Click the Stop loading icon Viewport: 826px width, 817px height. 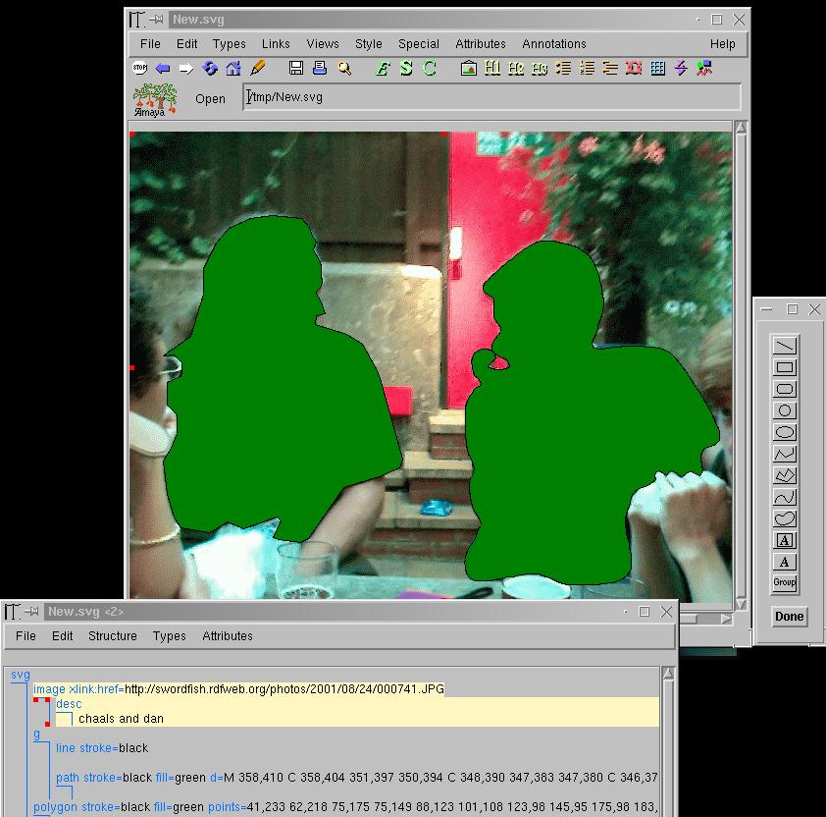click(139, 69)
